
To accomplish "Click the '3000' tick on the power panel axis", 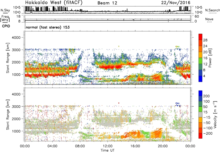I will click(x=16, y=50).
